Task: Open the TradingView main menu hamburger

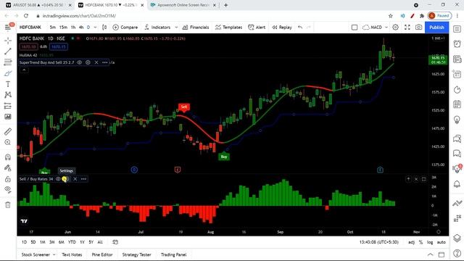Action: [8, 28]
